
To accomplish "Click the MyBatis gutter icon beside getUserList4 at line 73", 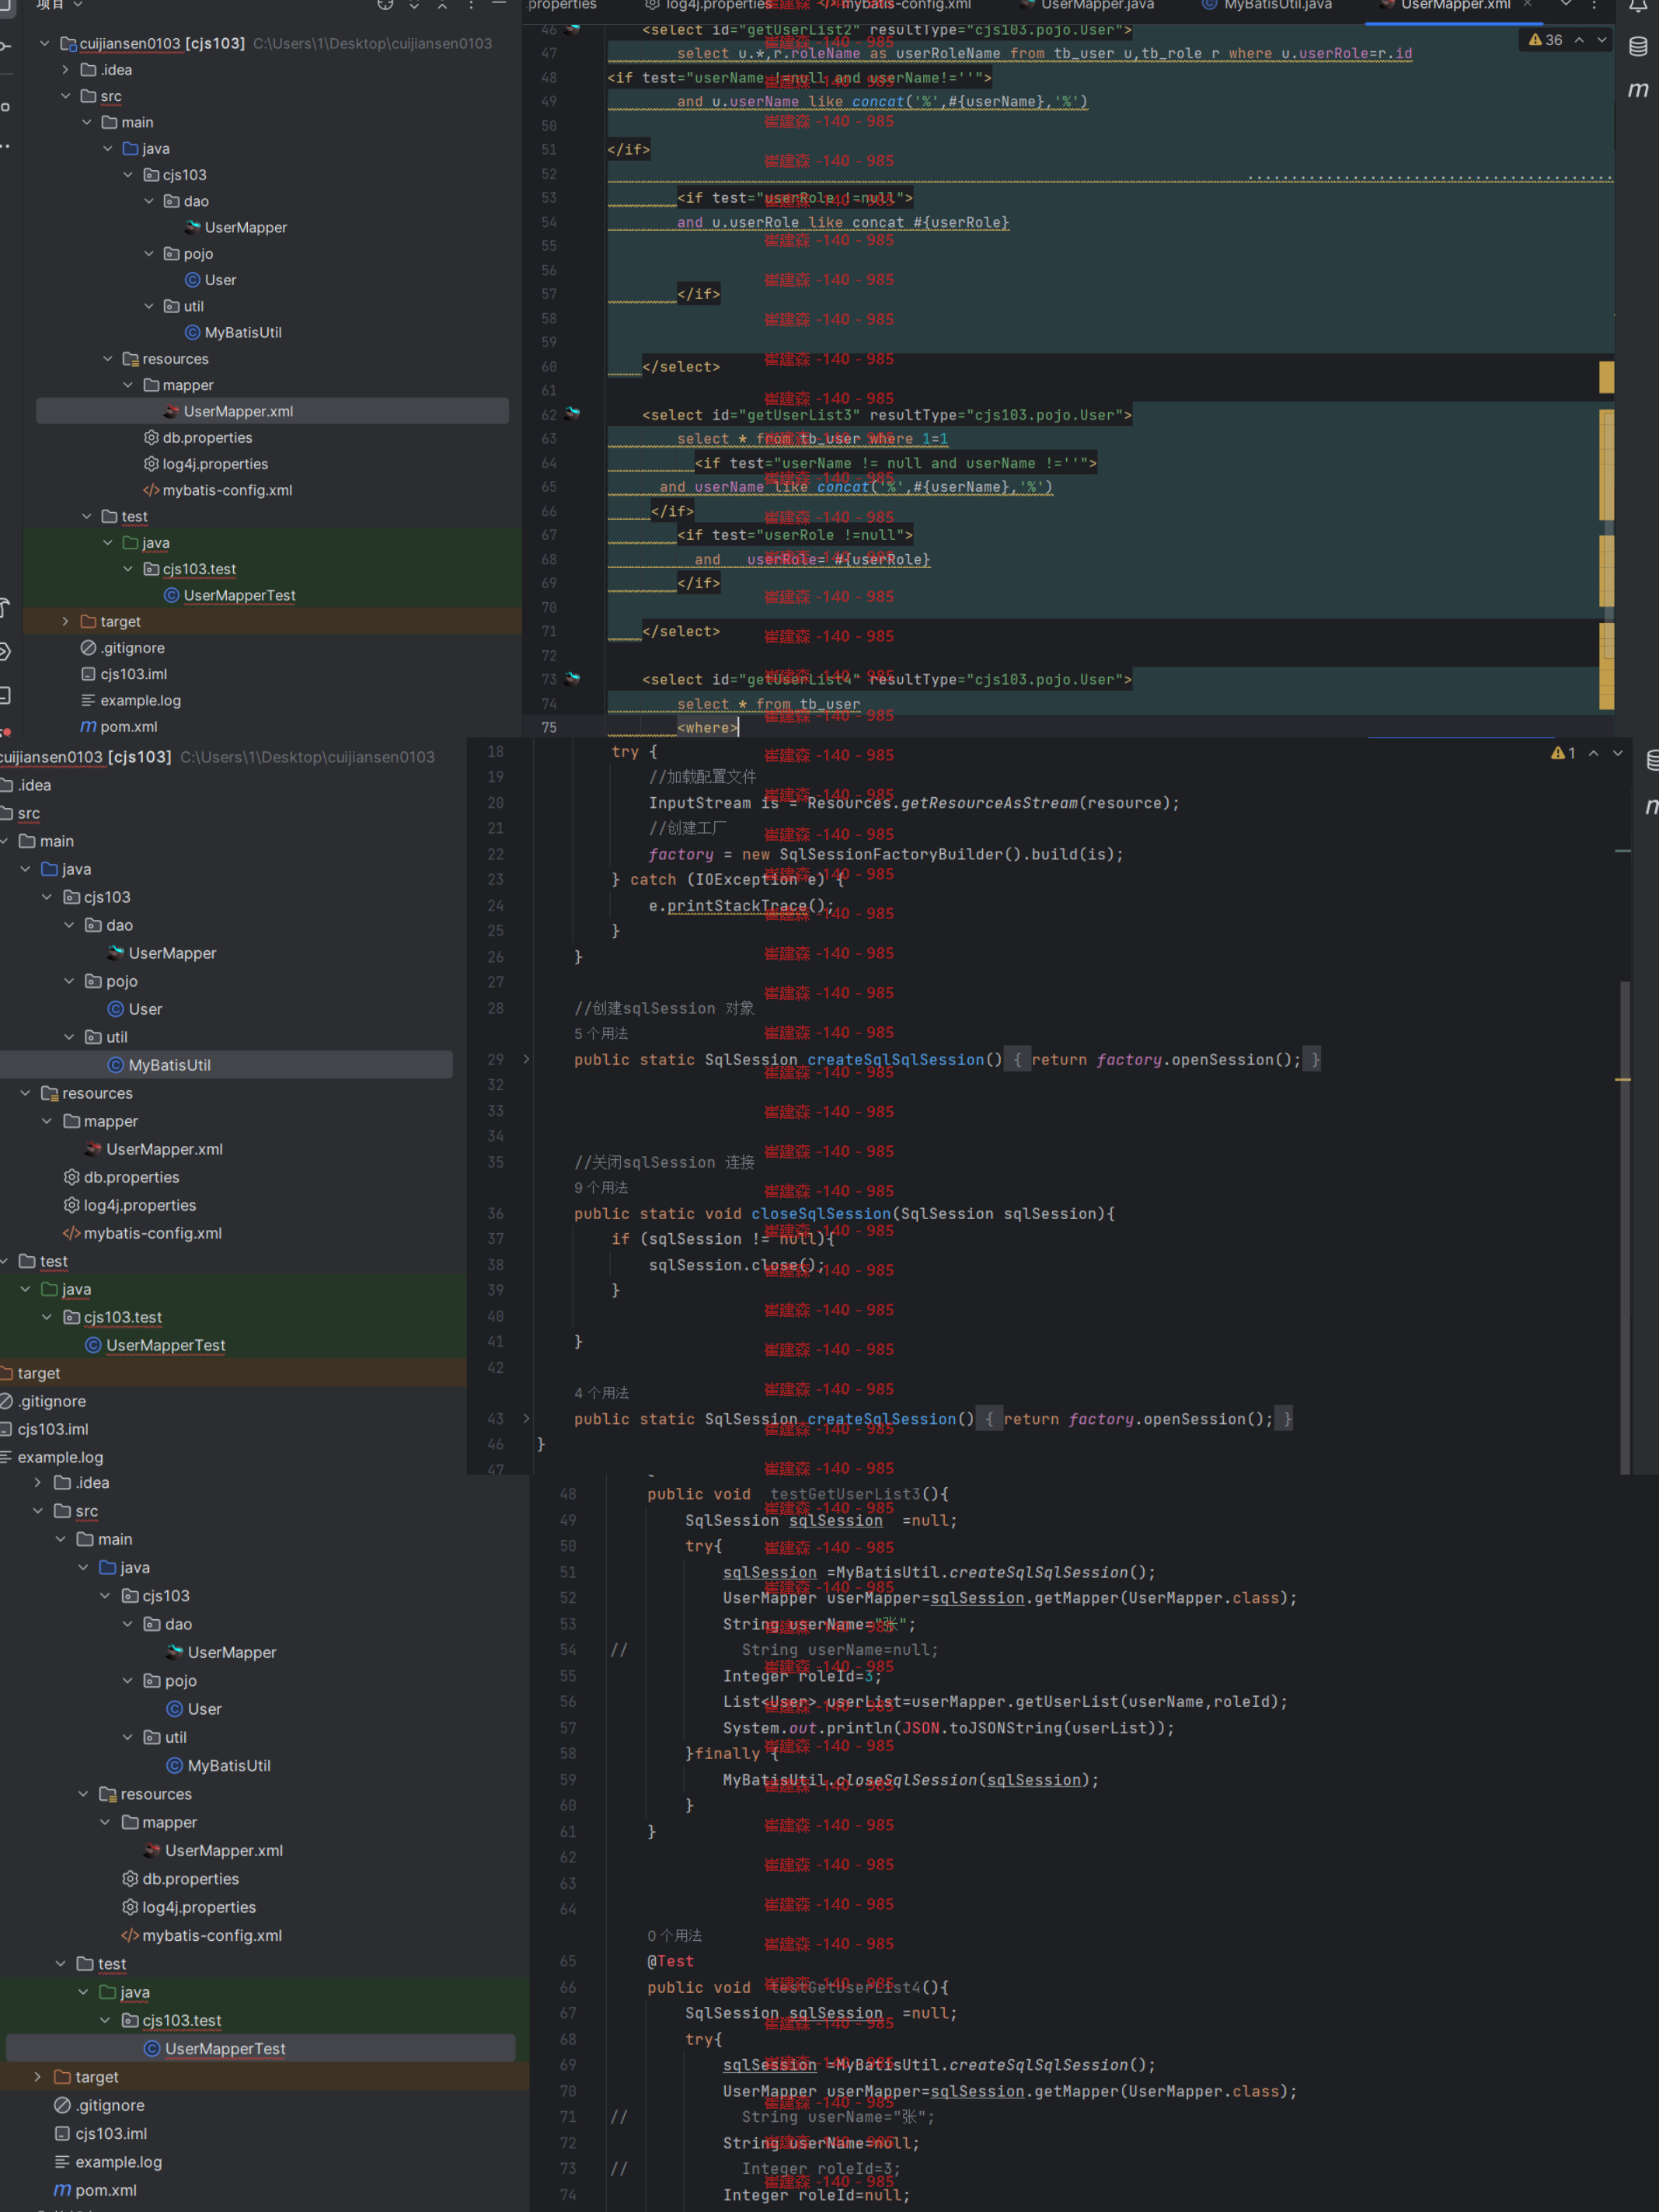I will (572, 679).
